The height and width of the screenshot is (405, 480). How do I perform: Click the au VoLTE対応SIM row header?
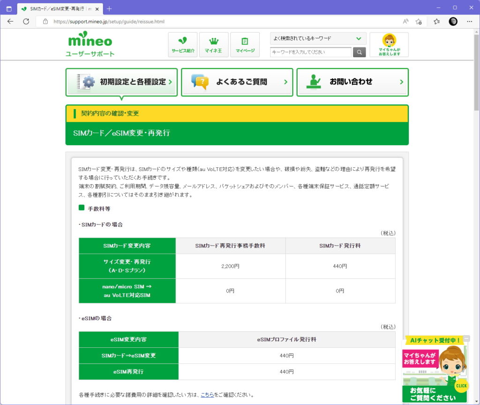(x=127, y=291)
